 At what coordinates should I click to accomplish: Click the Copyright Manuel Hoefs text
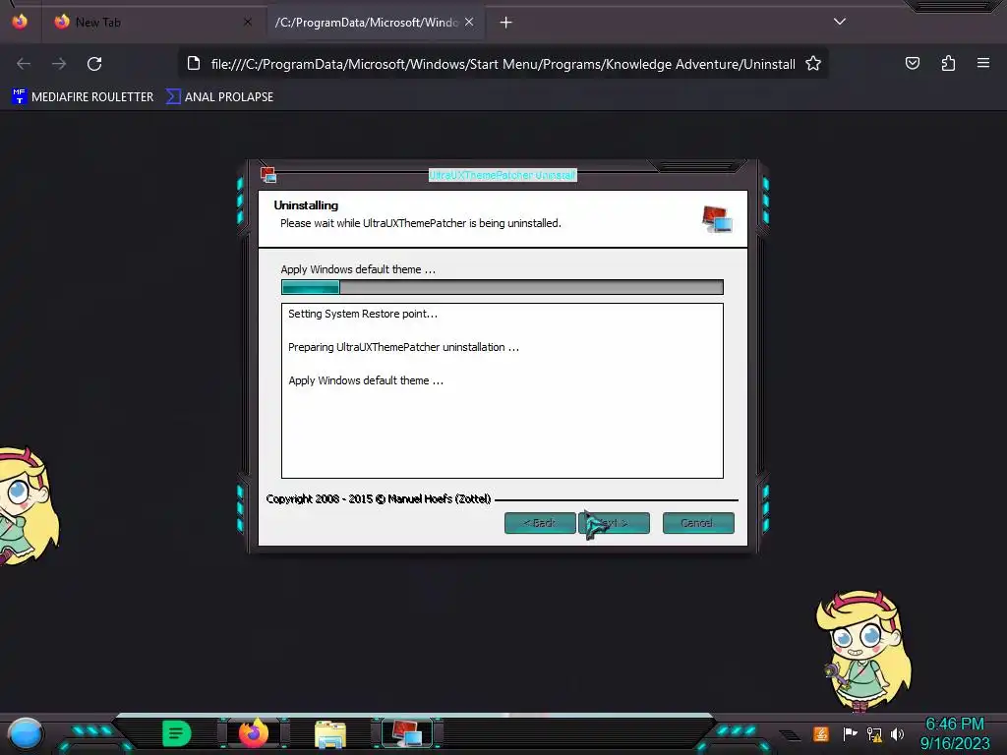click(x=379, y=498)
